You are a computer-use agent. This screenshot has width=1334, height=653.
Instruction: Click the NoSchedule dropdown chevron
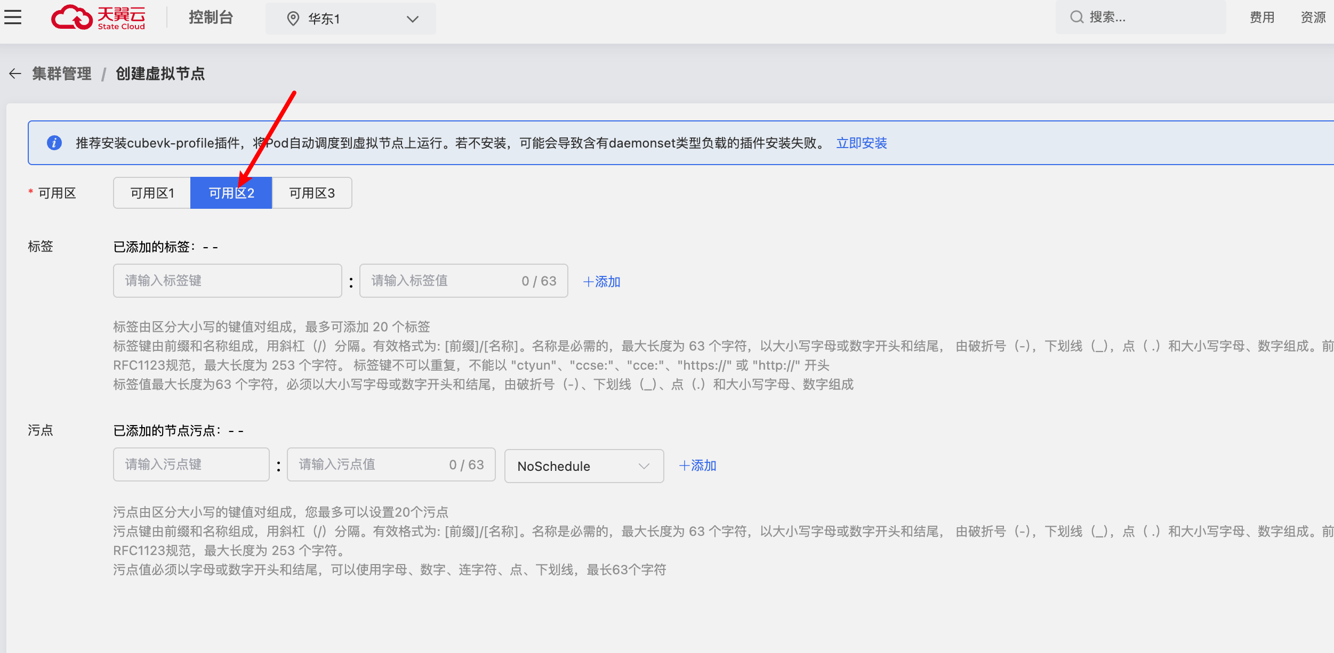(x=644, y=466)
